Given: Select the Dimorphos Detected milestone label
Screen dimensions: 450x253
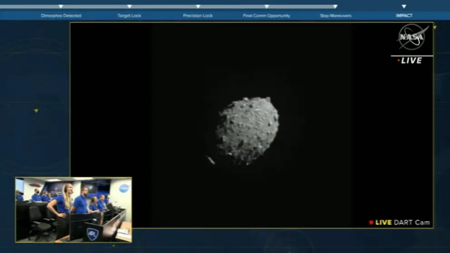Looking at the screenshot, I should [61, 16].
